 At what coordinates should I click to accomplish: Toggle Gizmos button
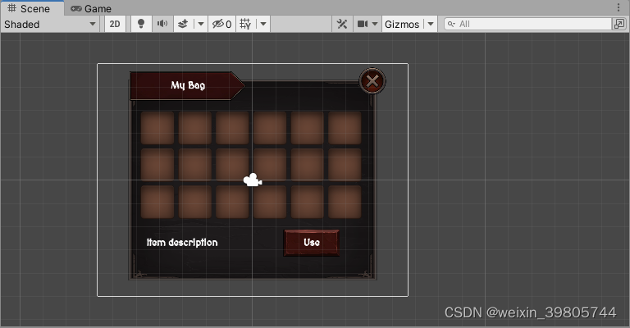tap(402, 24)
